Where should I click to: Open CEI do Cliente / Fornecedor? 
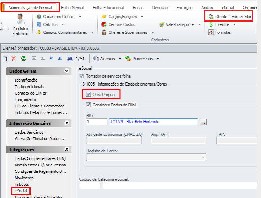coord(39,106)
